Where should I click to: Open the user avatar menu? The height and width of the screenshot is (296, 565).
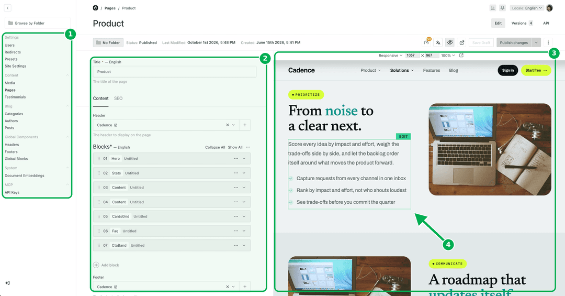coord(549,8)
